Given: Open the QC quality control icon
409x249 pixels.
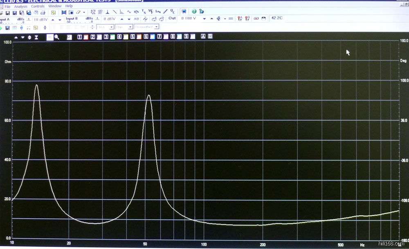Looking at the screenshot, I should [x=173, y=12].
